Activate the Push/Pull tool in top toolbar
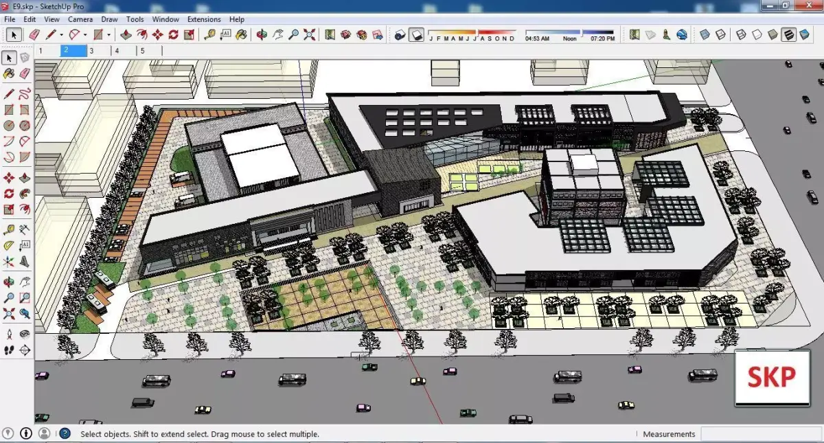Screen dimensions: 824x443 click(126, 34)
